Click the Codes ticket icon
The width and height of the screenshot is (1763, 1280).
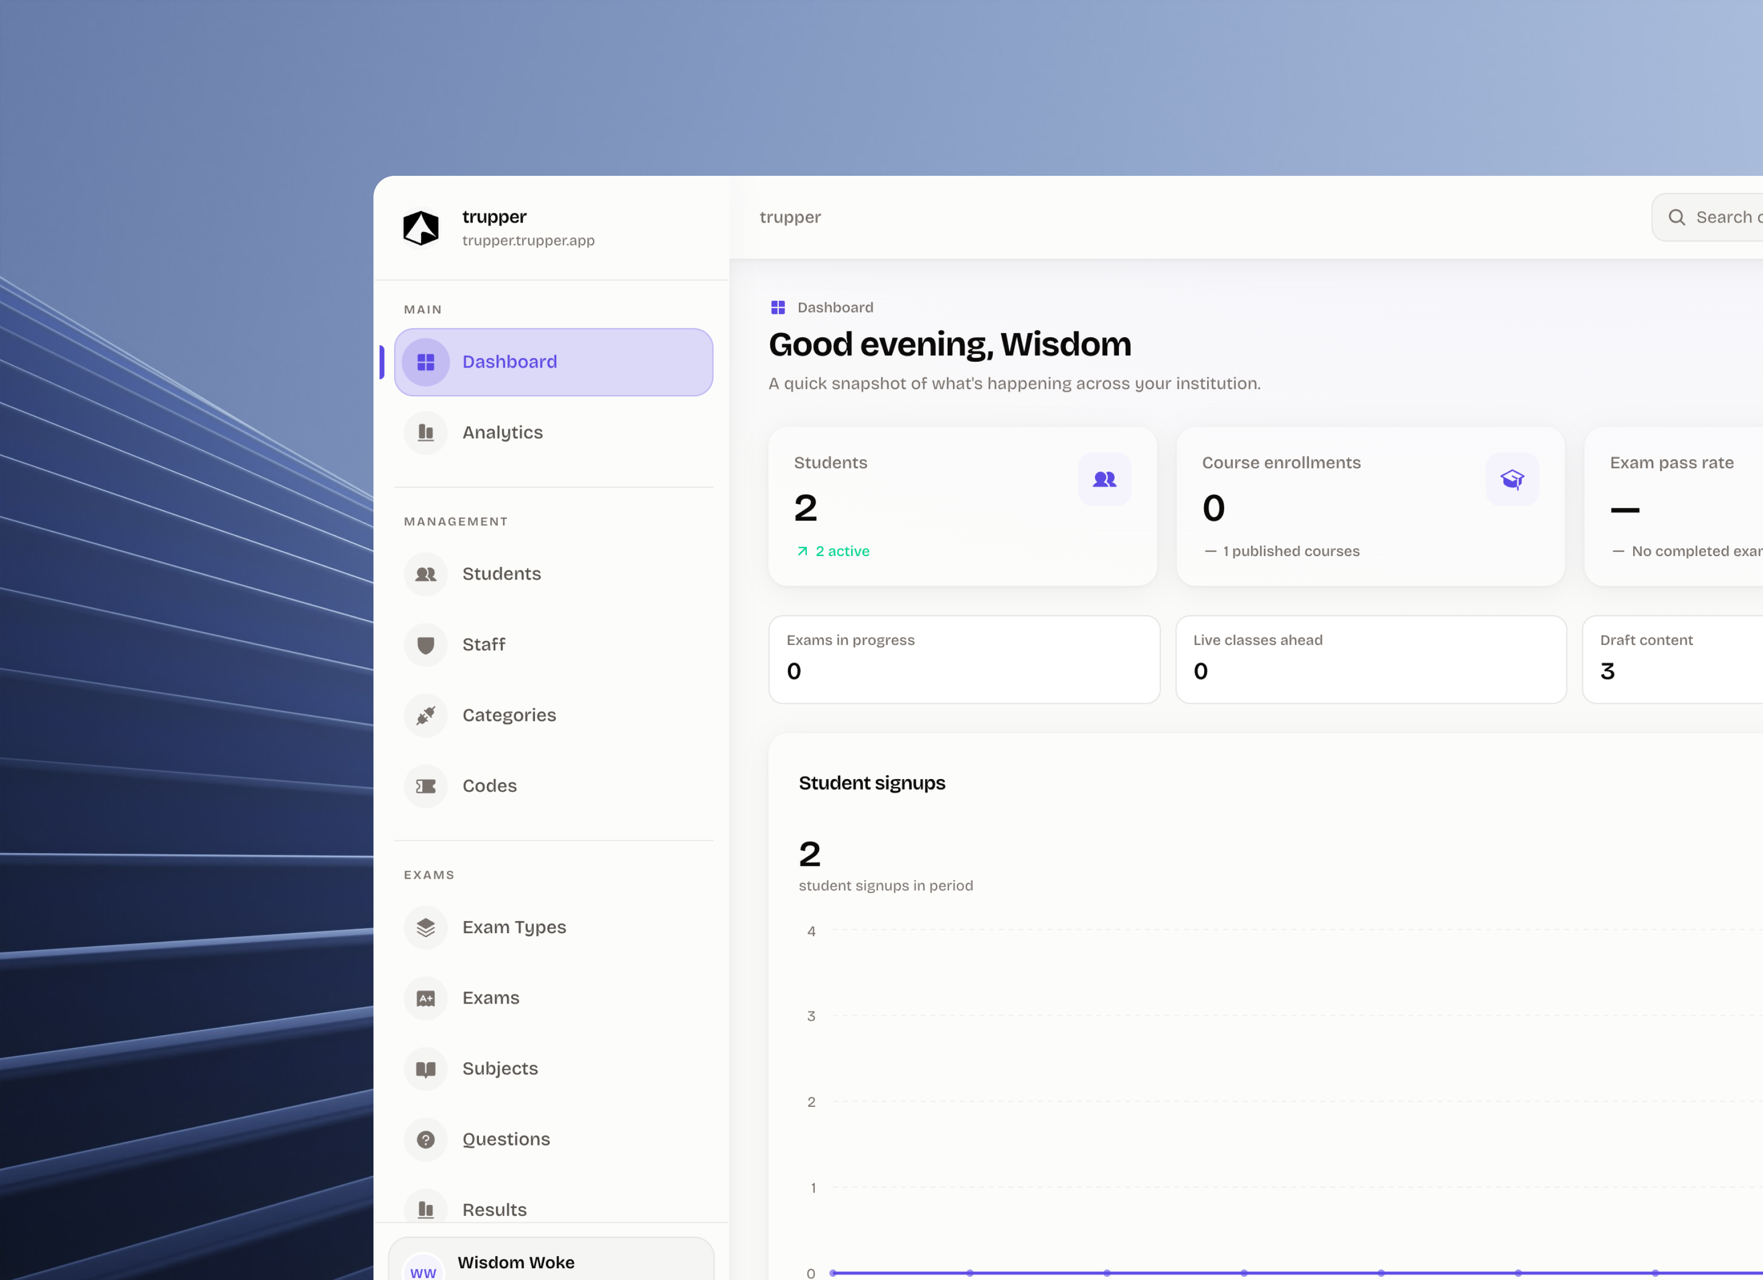click(x=426, y=786)
